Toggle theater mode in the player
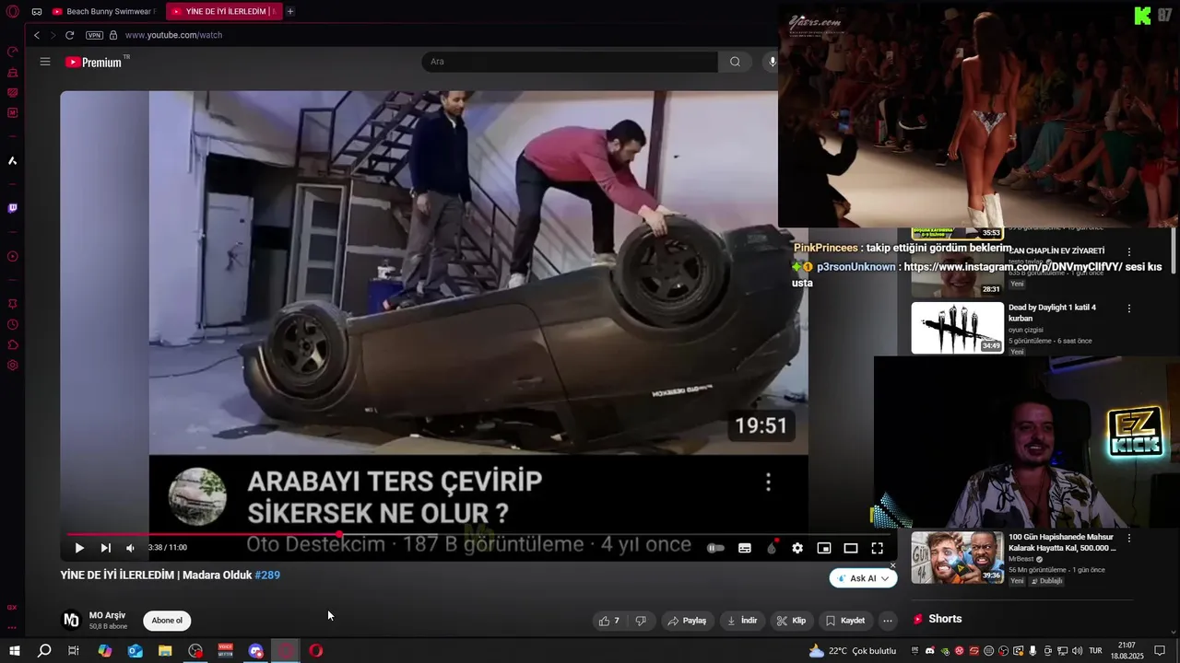This screenshot has width=1180, height=663. coord(851,548)
